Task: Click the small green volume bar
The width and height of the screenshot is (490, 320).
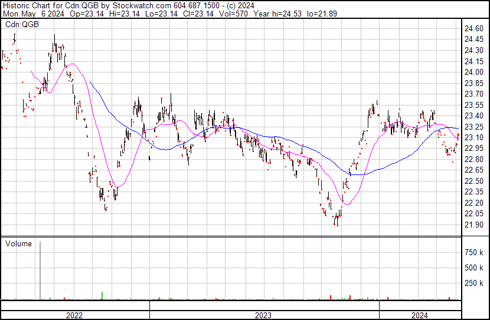Action: tap(102, 295)
